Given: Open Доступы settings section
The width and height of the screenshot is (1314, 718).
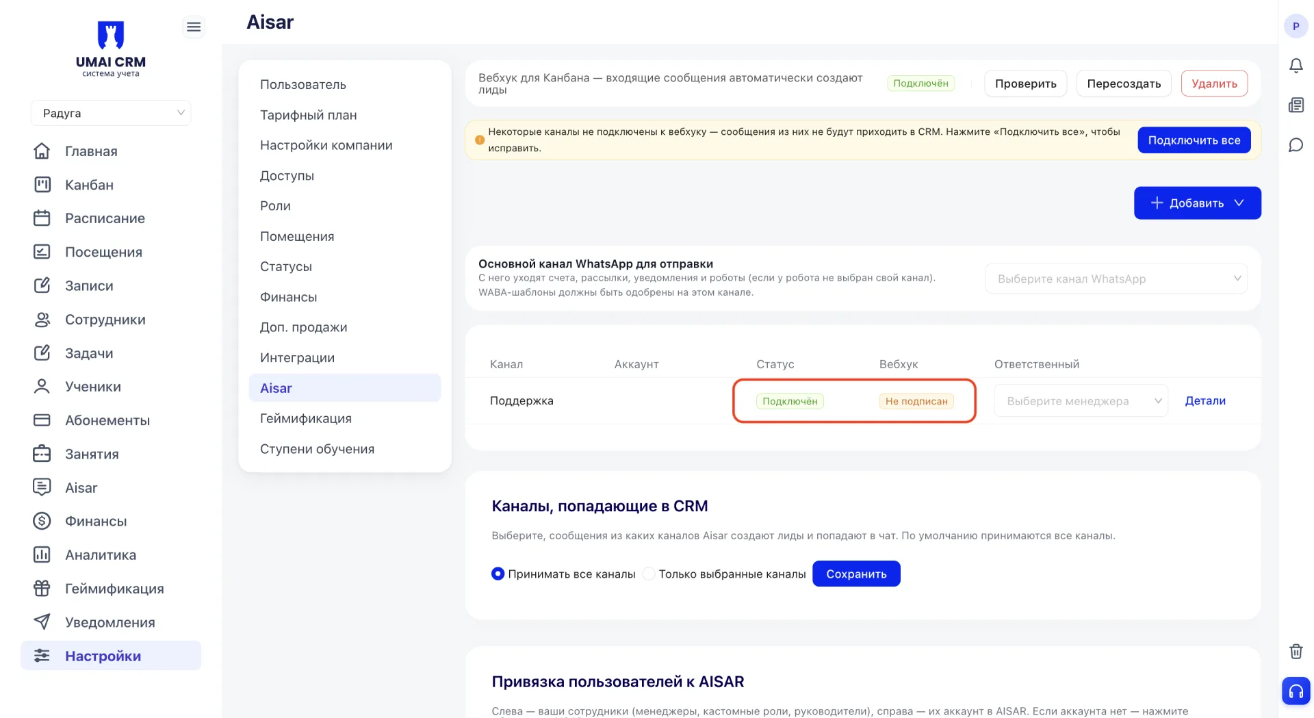Looking at the screenshot, I should (287, 175).
